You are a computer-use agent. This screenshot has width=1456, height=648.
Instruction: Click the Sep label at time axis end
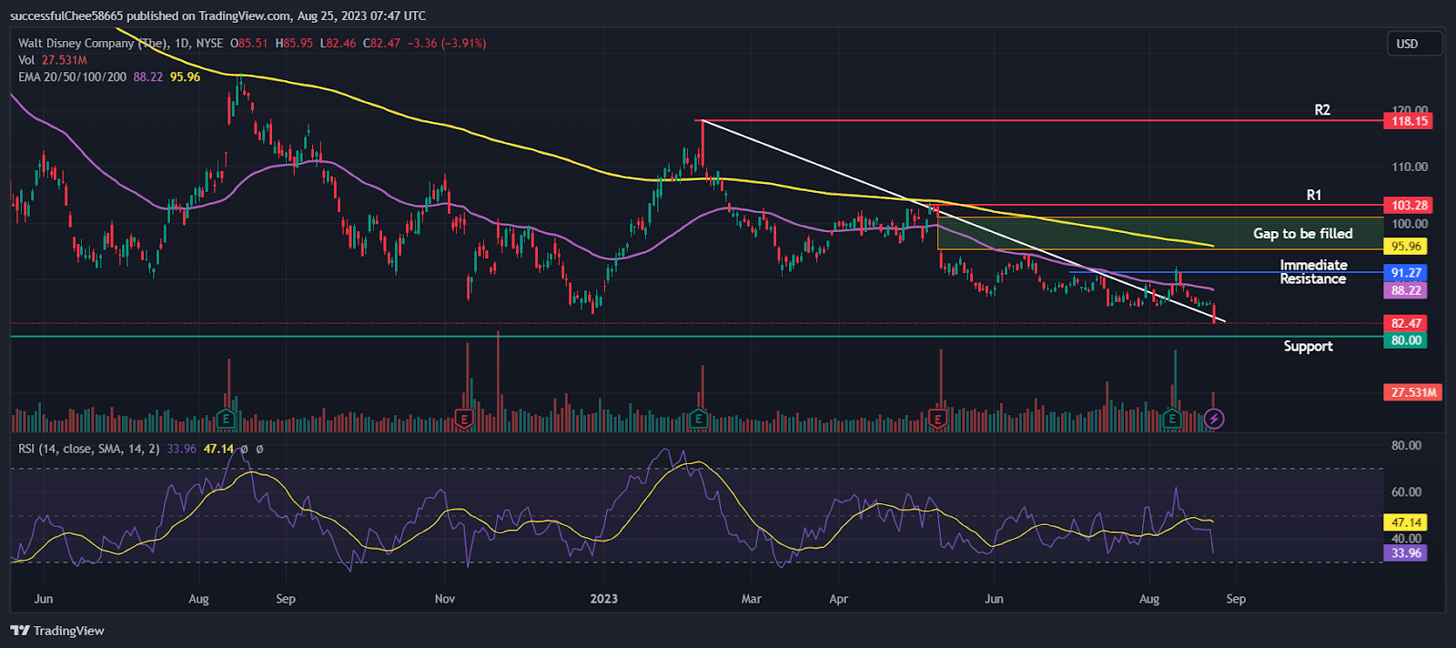pos(1236,599)
